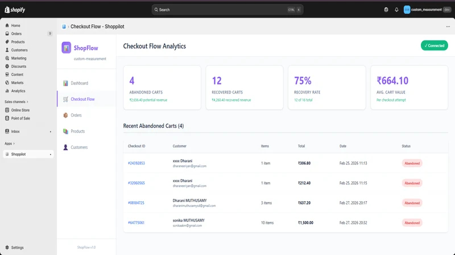Click sonika MUTHUSAMY customer name

189,220
